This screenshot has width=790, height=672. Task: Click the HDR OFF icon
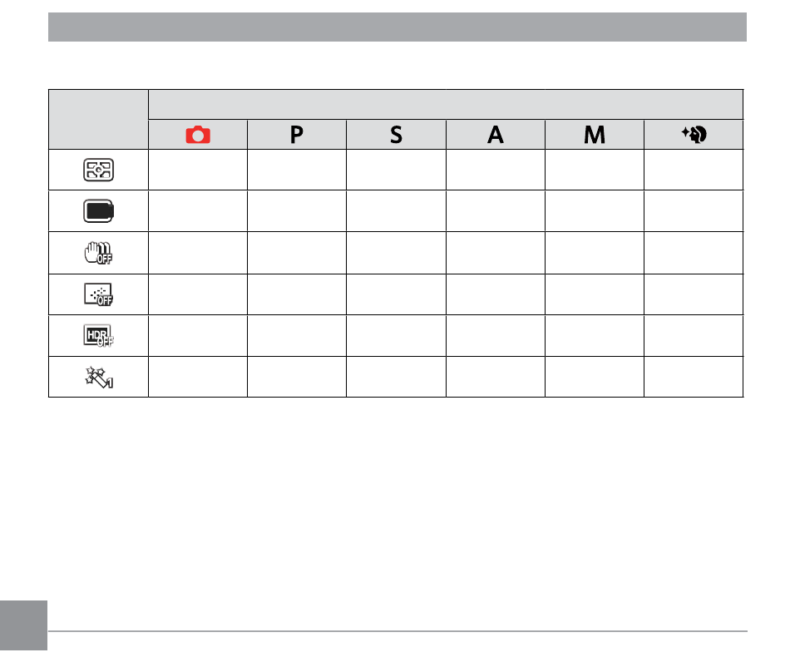click(x=98, y=336)
